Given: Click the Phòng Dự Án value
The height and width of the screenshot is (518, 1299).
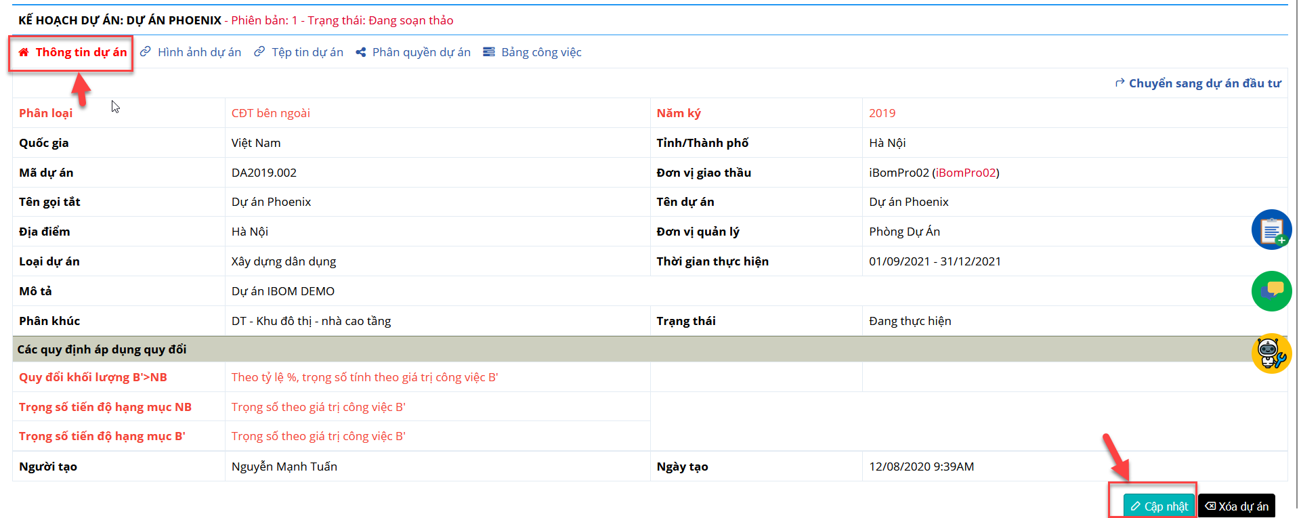Looking at the screenshot, I should 905,232.
